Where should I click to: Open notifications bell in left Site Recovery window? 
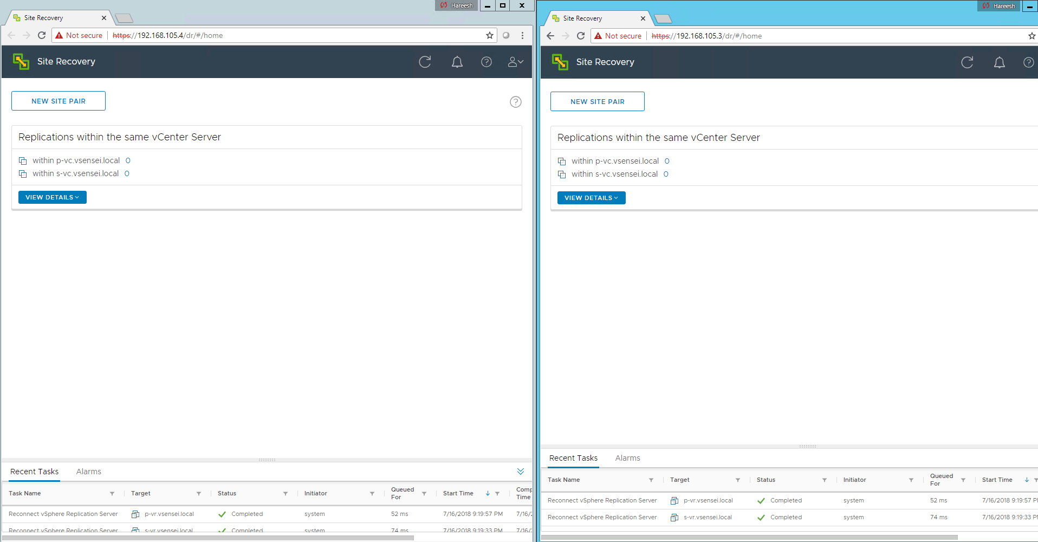457,62
